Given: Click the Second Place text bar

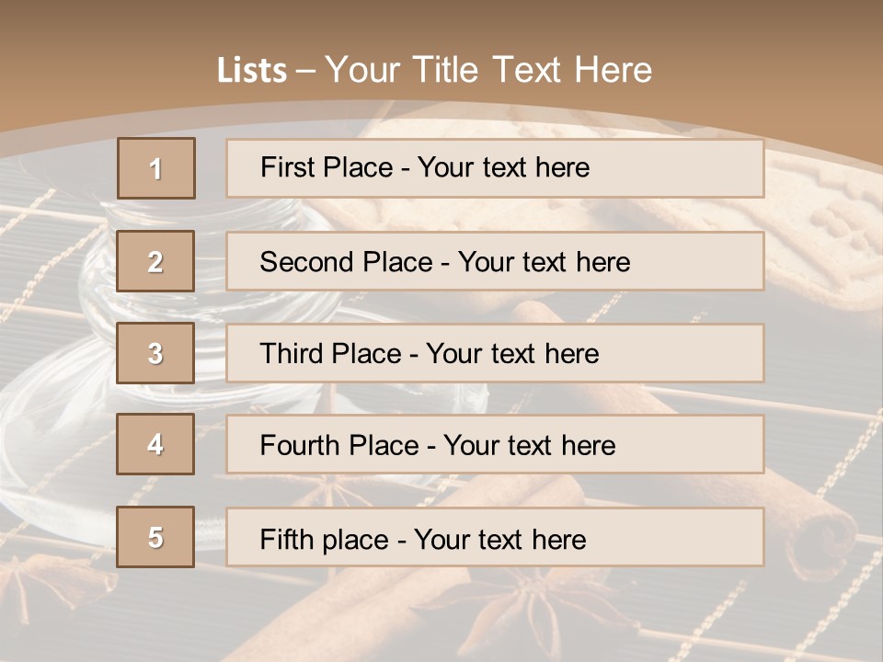Looking at the screenshot, I should [x=495, y=261].
